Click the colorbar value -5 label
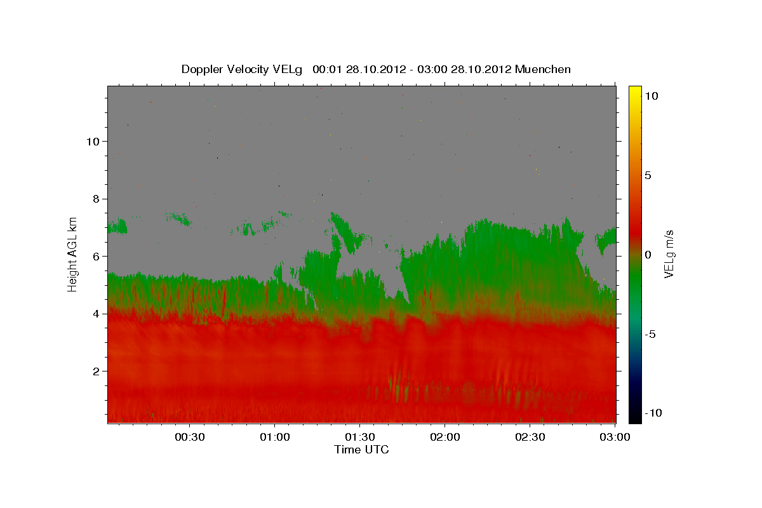The image size is (762, 508). [650, 334]
